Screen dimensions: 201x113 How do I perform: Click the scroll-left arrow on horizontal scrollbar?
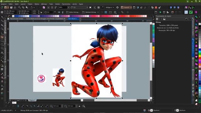(x=82, y=100)
